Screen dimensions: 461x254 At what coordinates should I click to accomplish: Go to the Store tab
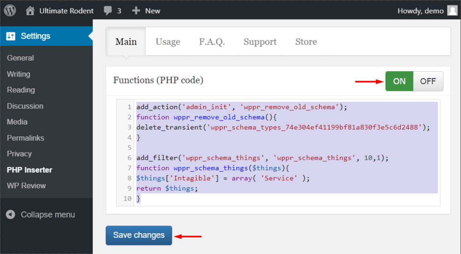[x=306, y=42]
